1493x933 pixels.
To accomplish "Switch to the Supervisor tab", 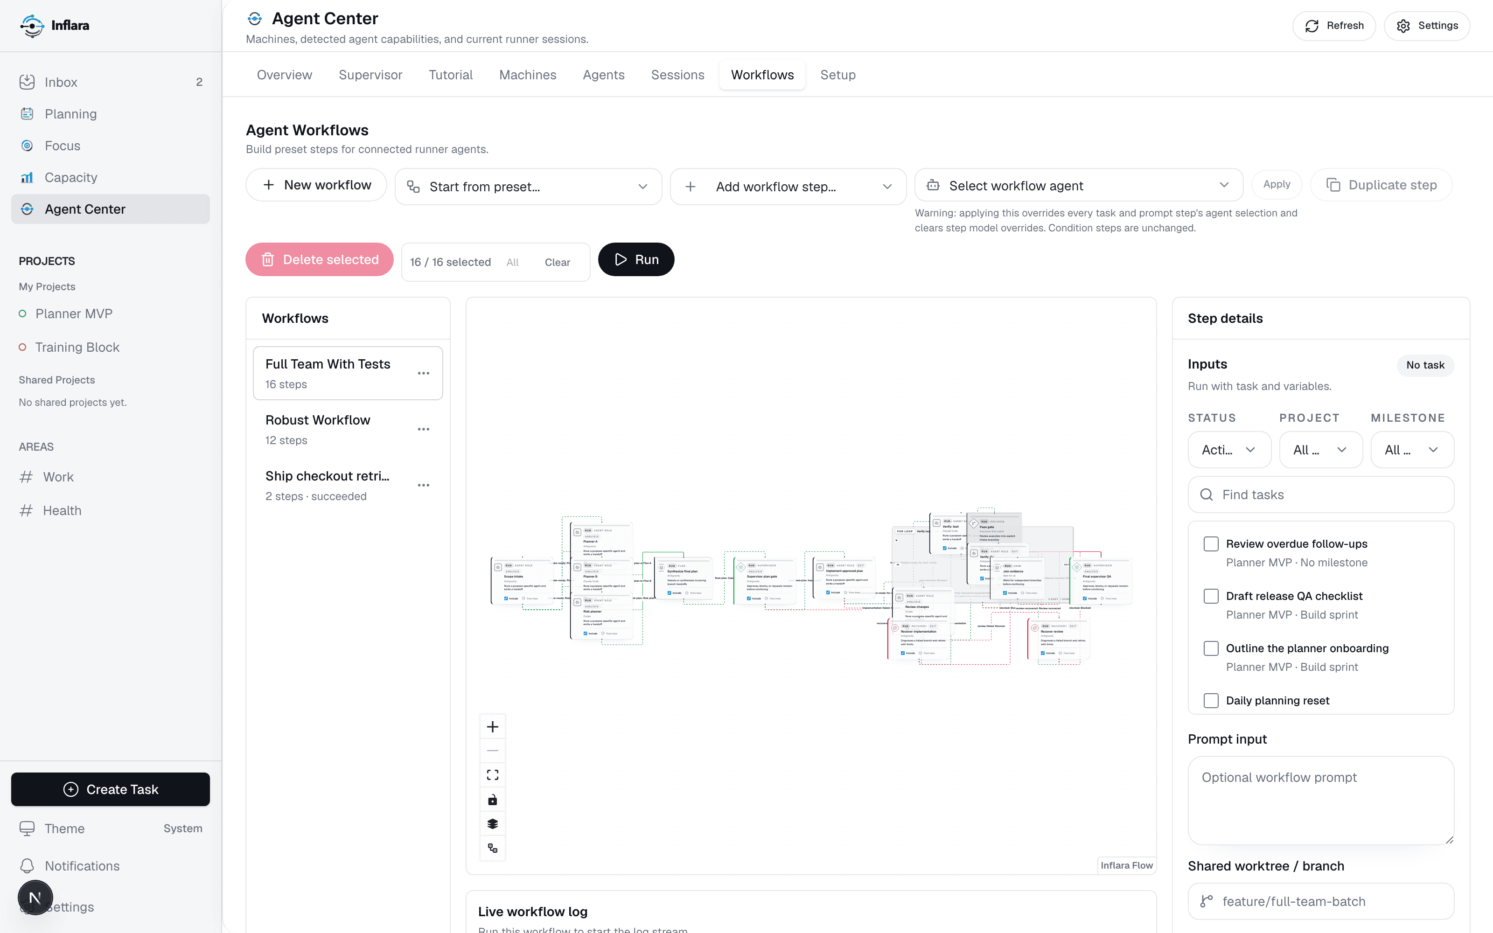I will 370,75.
